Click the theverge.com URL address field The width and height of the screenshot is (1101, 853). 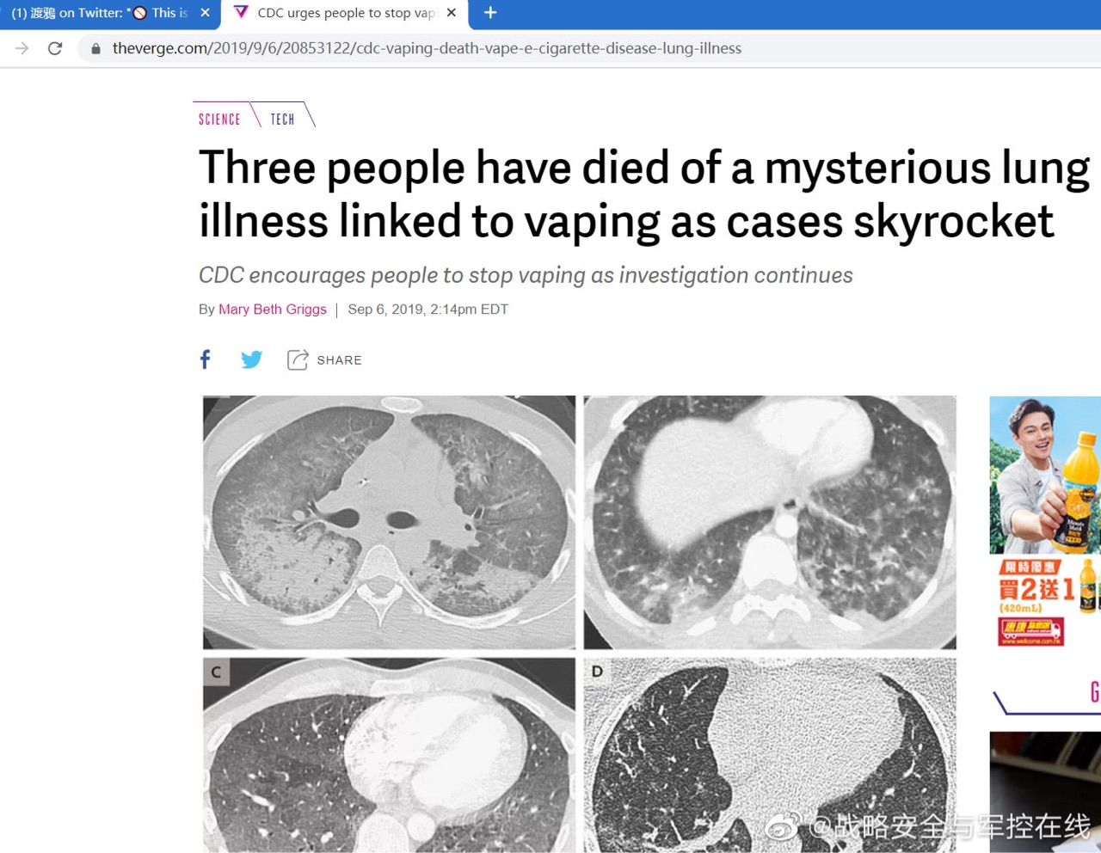tap(585, 48)
